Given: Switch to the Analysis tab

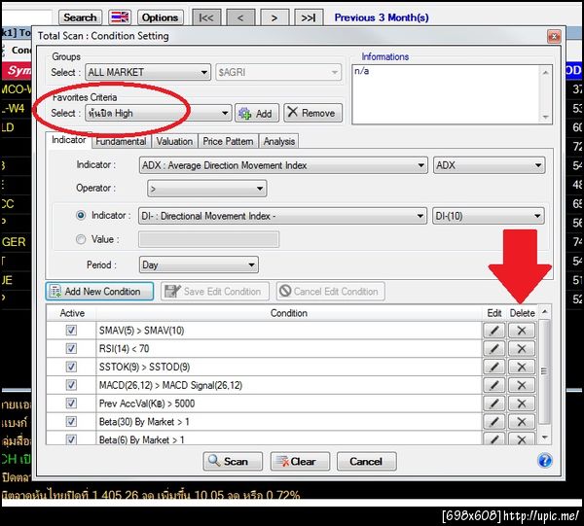Looking at the screenshot, I should [279, 141].
